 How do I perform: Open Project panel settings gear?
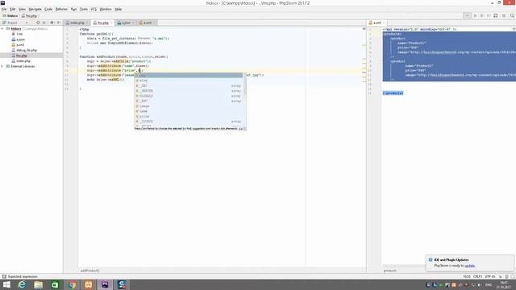click(52, 23)
